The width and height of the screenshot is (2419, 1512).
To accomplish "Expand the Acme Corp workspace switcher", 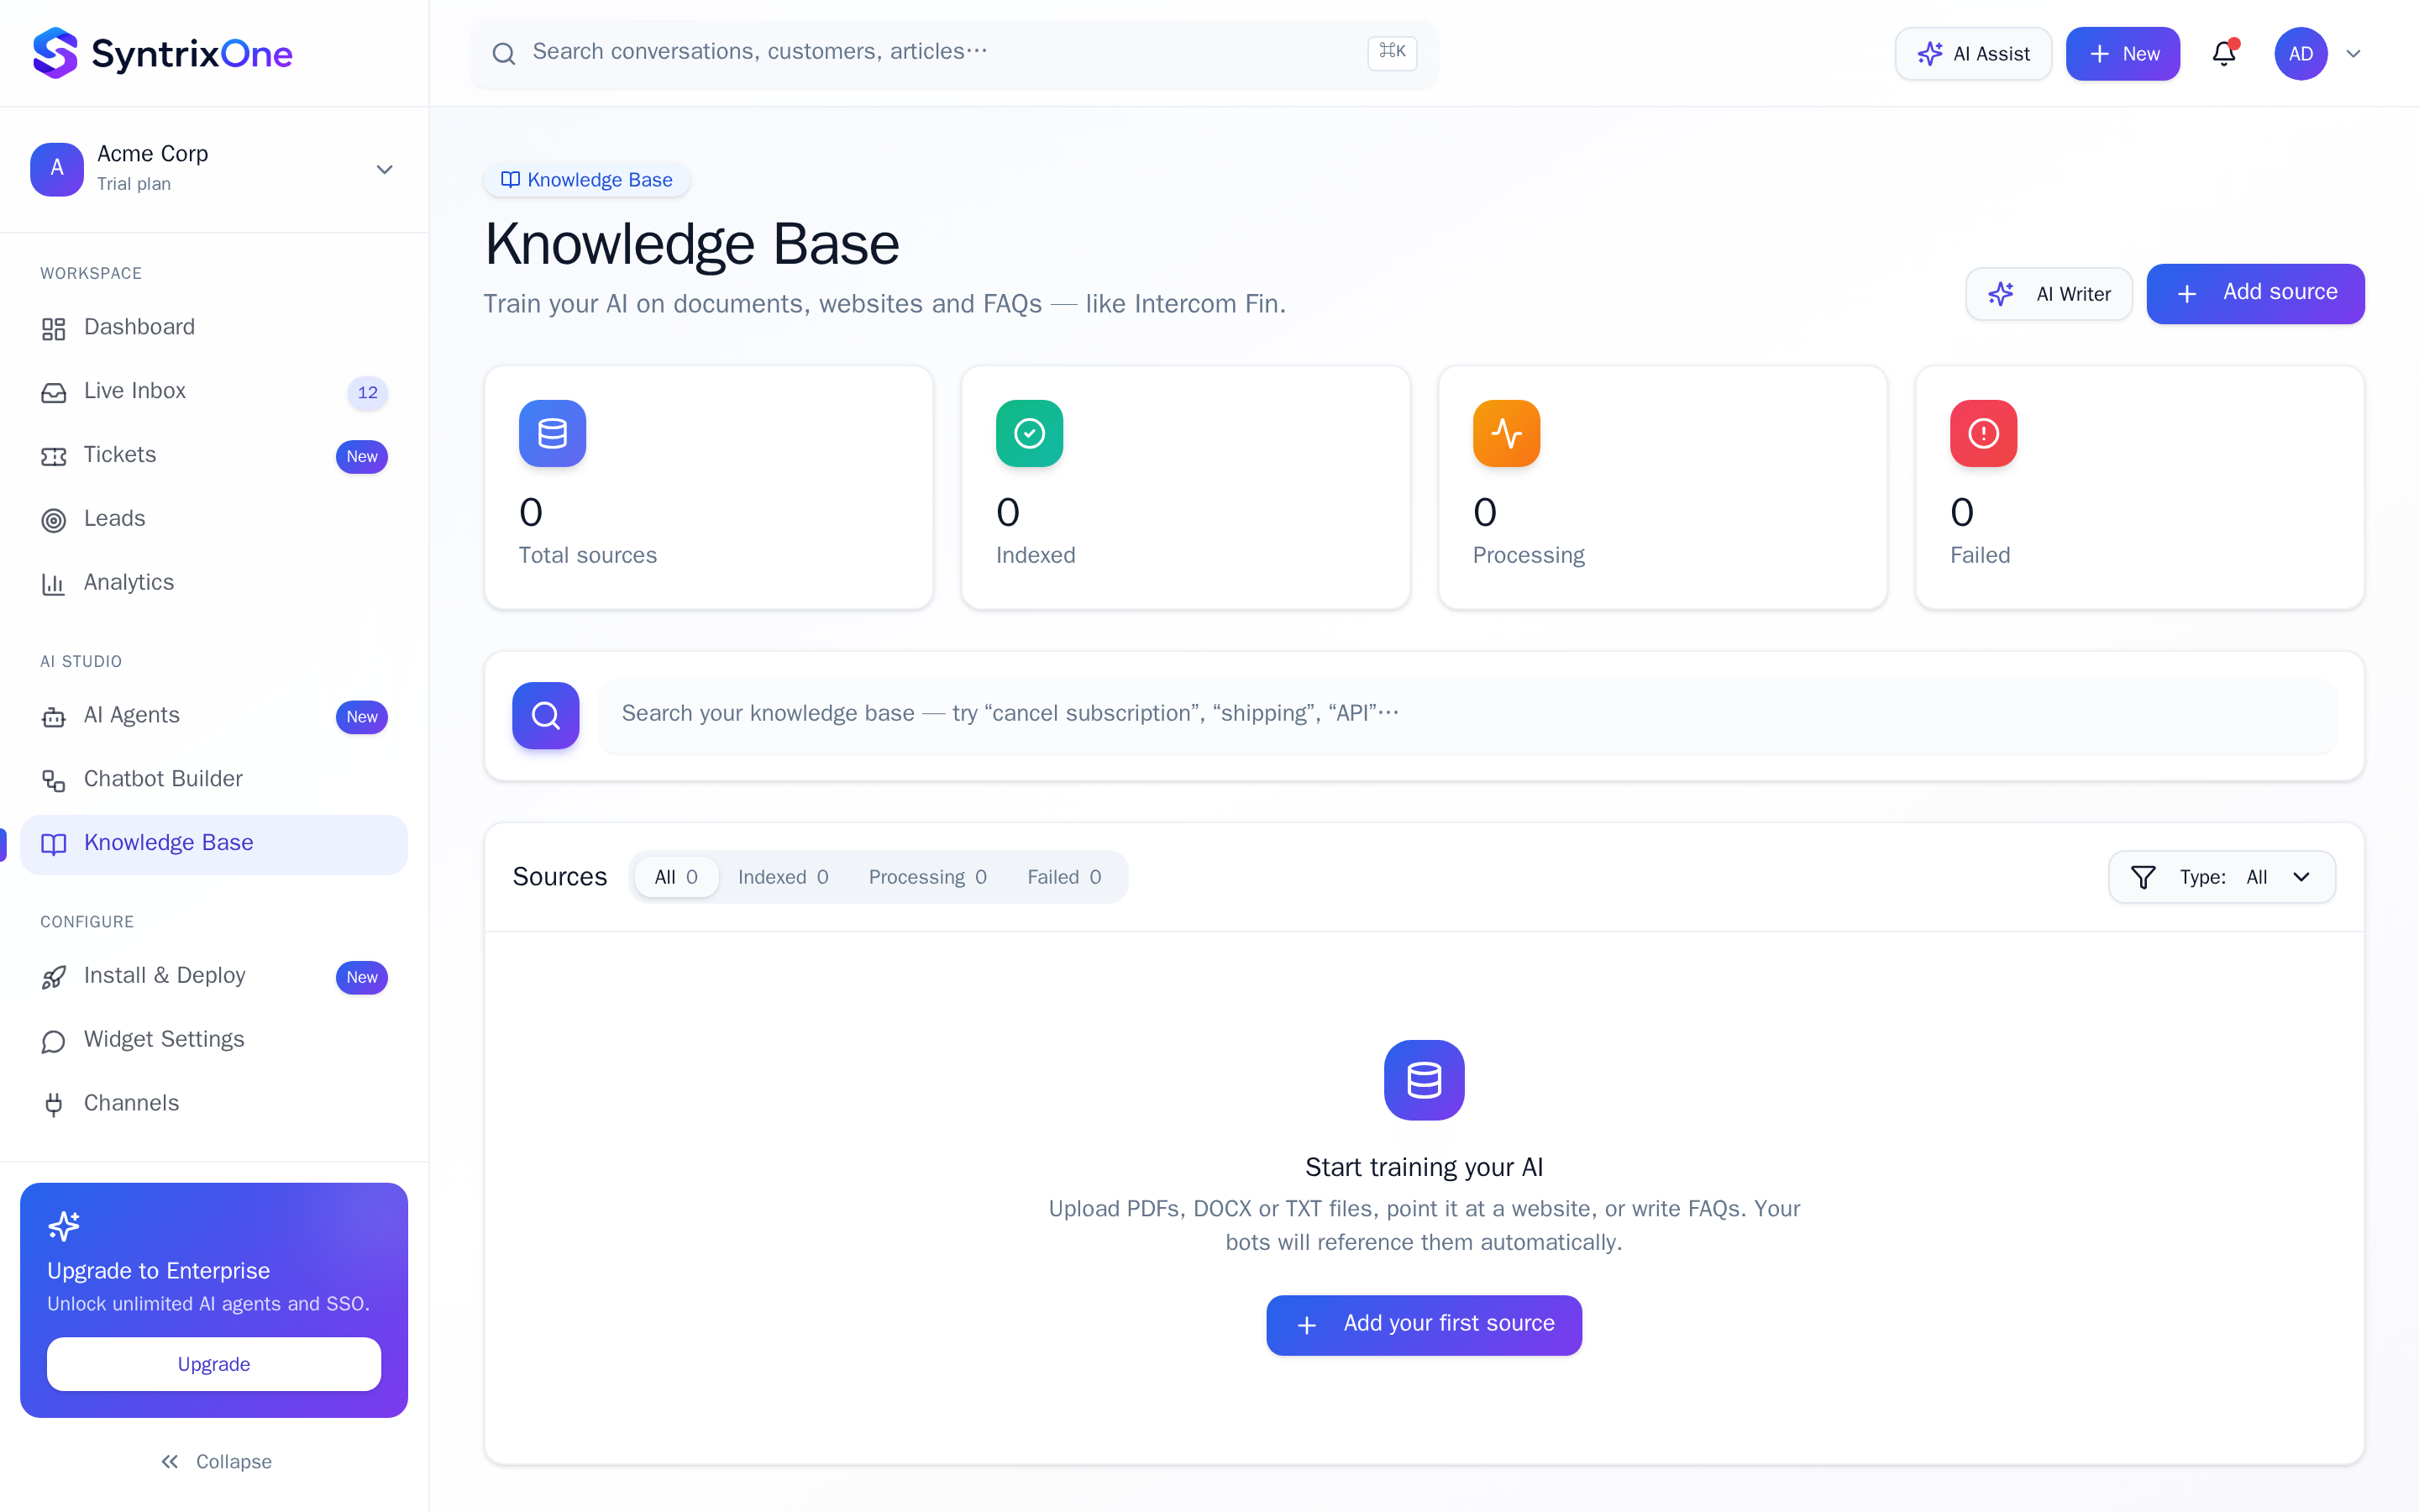I will 385,169.
